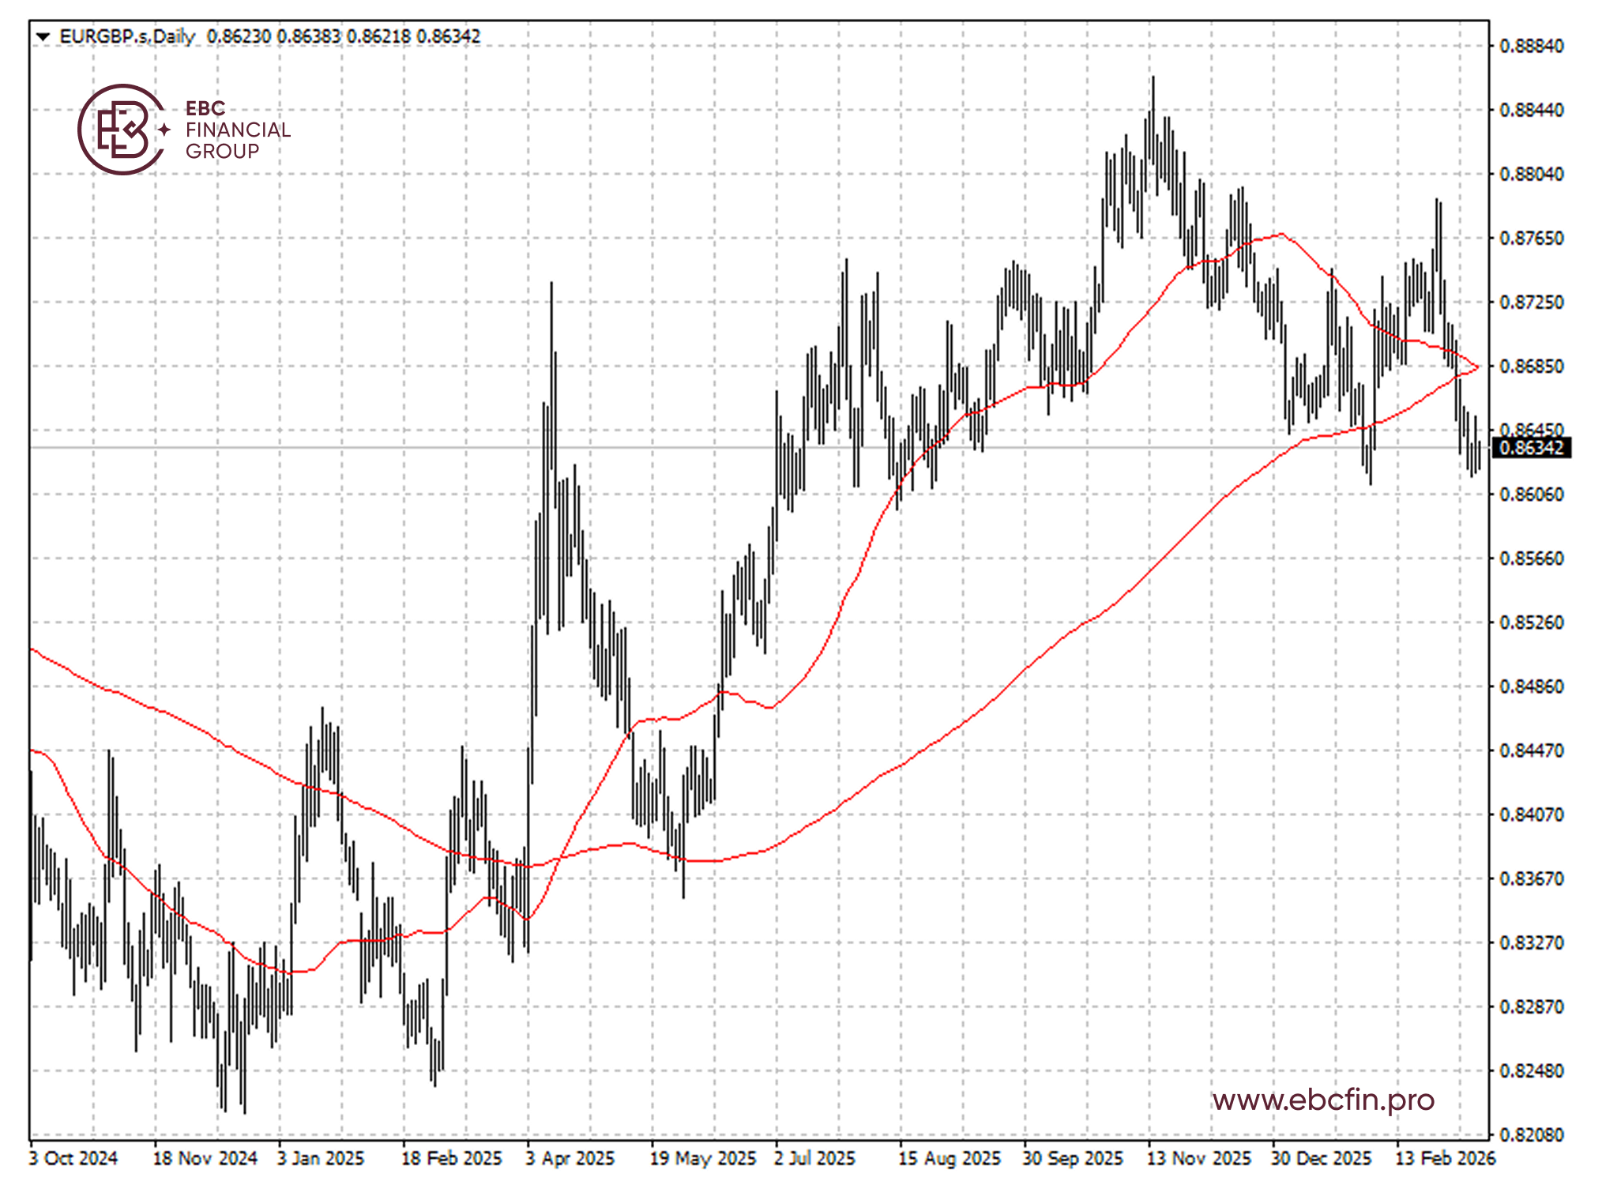
Task: Click the triangle arrow beside EURGBP.s,Daily
Action: tap(43, 36)
